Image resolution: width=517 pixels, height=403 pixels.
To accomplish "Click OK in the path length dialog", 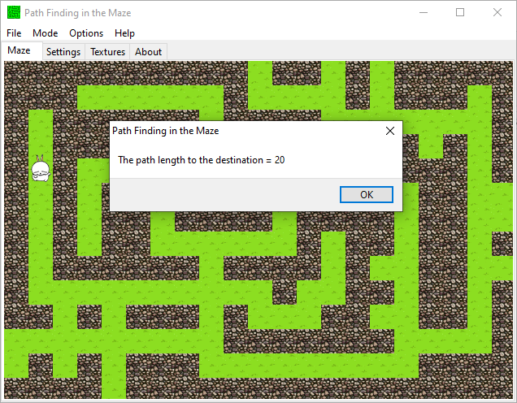I will coord(367,194).
